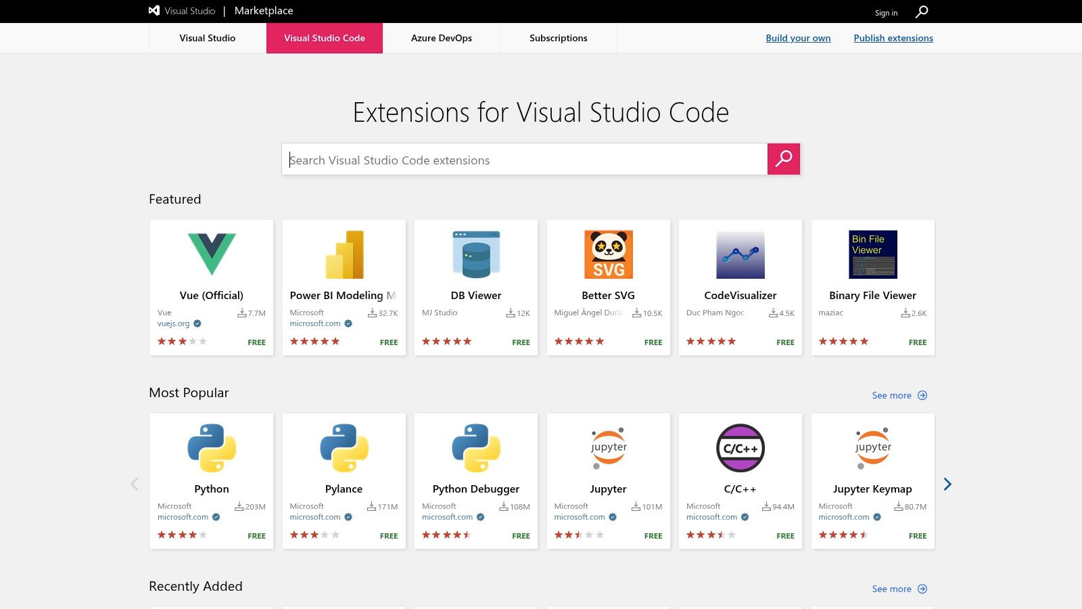
Task: Switch to the Azure DevOps tab
Action: [x=441, y=38]
